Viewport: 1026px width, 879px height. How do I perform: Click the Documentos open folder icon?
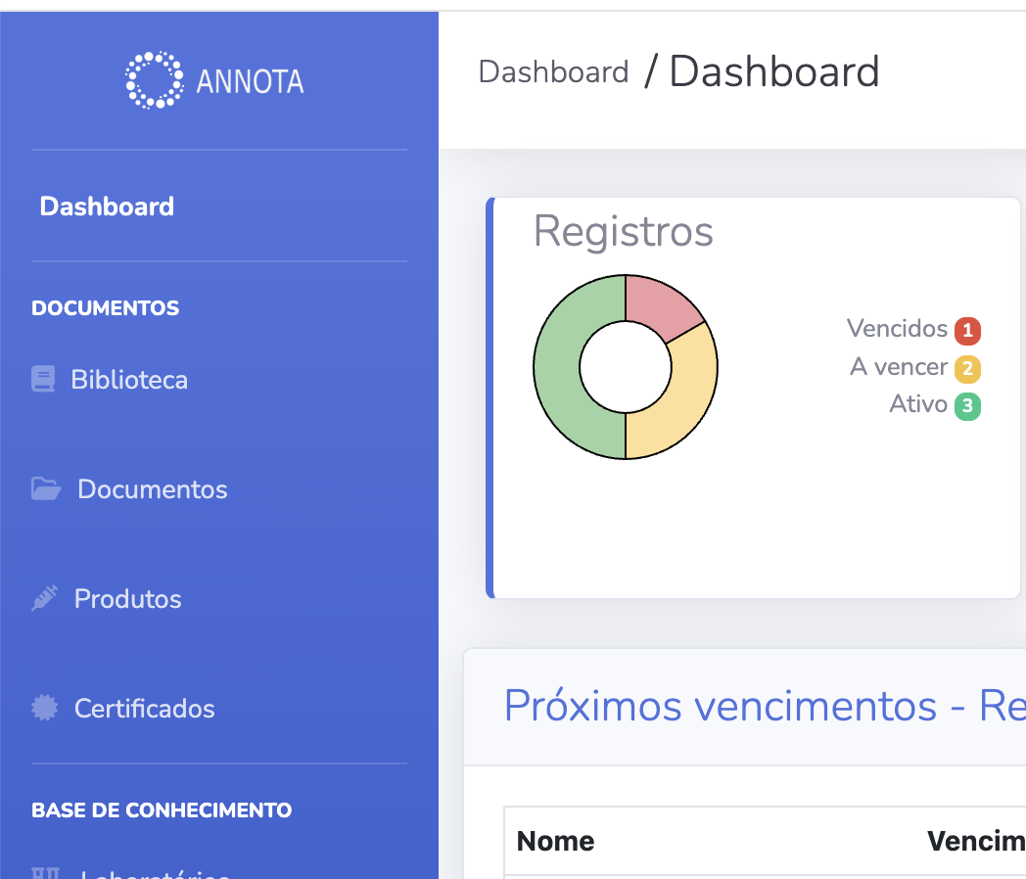click(45, 488)
